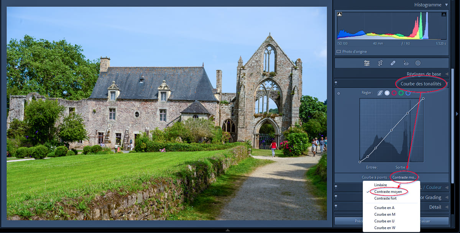Click the main photo preview of the abbey
The image size is (460, 233).
point(167,113)
